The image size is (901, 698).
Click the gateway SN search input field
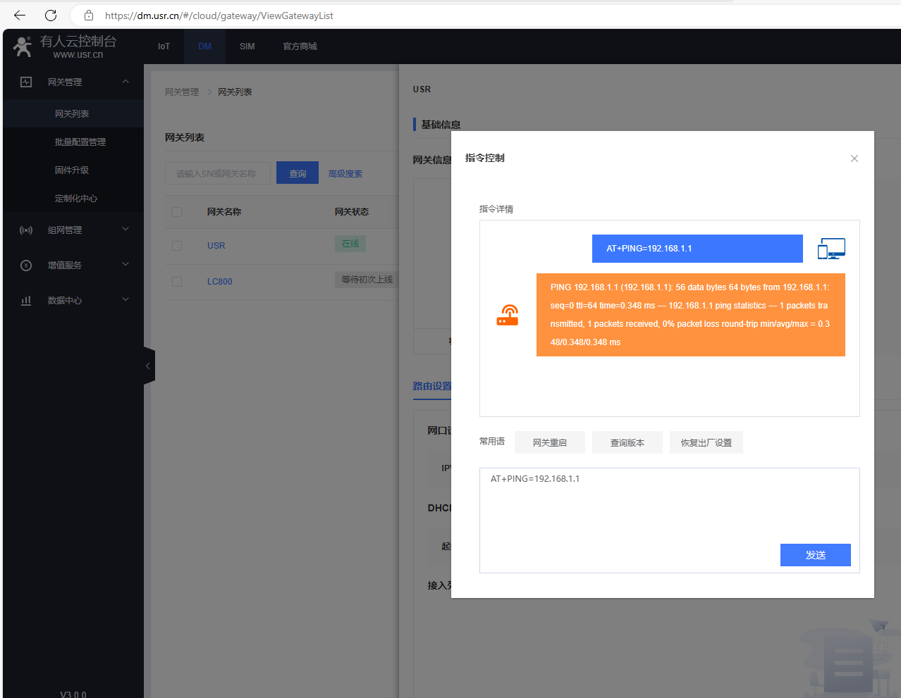tap(217, 173)
